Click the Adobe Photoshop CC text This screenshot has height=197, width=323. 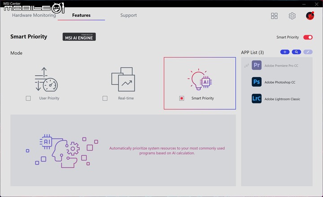280,82
